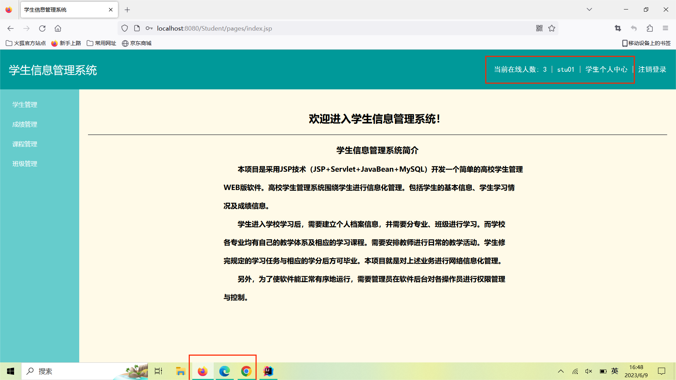Click the browser Forward arrow
Viewport: 676px width, 380px height.
(26, 28)
